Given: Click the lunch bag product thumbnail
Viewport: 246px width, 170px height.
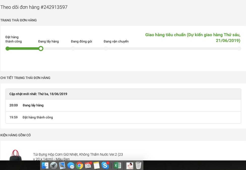Looking at the screenshot, I should point(16,155).
